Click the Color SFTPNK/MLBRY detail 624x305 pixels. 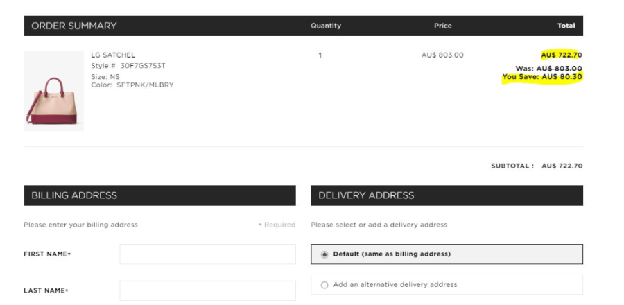132,85
